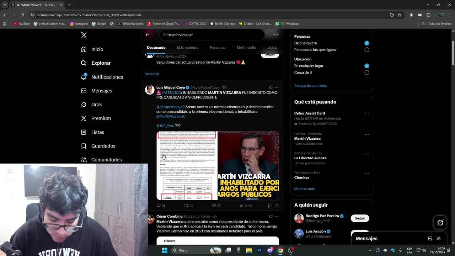455x256 pixels.
Task: Open options for Martín Vizcarra trend
Action: 367,135
